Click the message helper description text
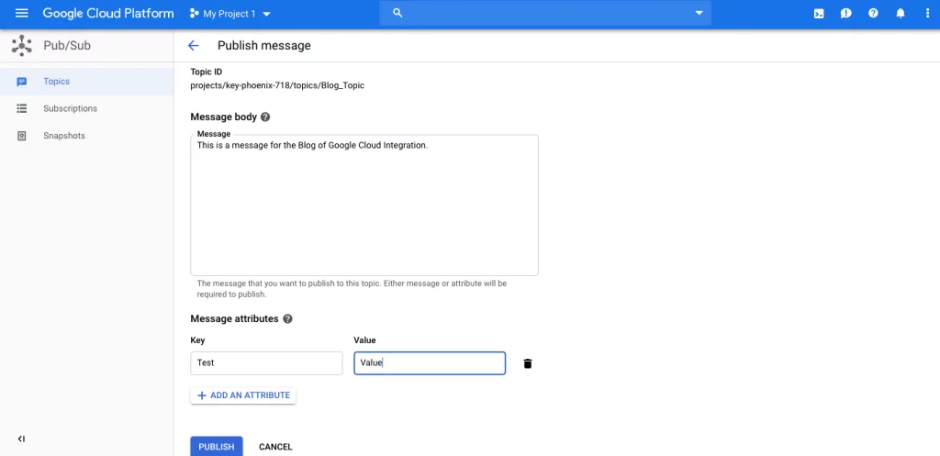Image resolution: width=940 pixels, height=456 pixels. coord(352,289)
